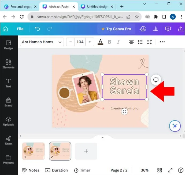Screen dimensions: 185x175
Task: Go back in browser history
Action: click(x=5, y=17)
